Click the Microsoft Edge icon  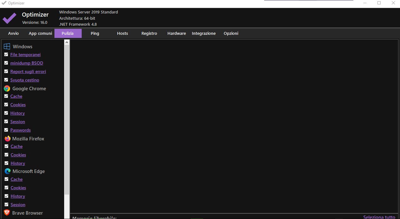[8, 171]
